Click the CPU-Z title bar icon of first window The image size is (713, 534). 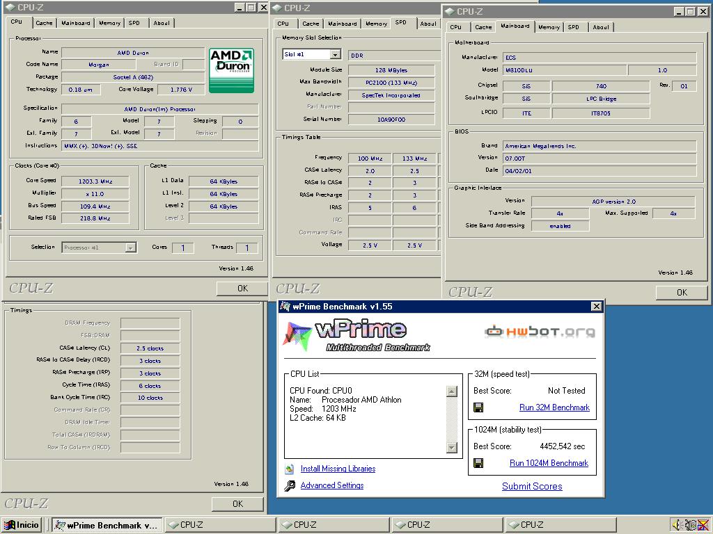[10, 7]
